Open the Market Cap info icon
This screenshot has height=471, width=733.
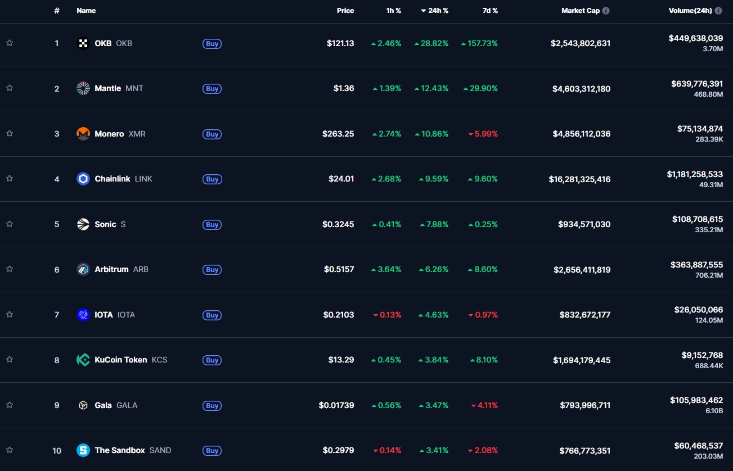pos(606,11)
